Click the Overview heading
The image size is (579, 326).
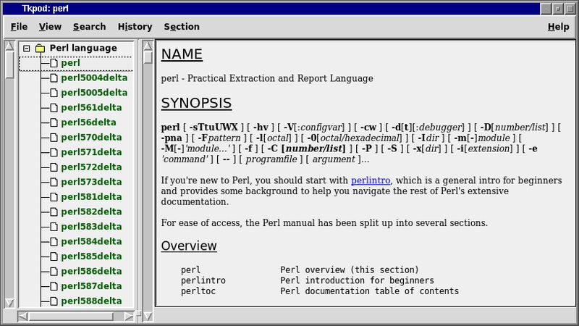click(189, 246)
